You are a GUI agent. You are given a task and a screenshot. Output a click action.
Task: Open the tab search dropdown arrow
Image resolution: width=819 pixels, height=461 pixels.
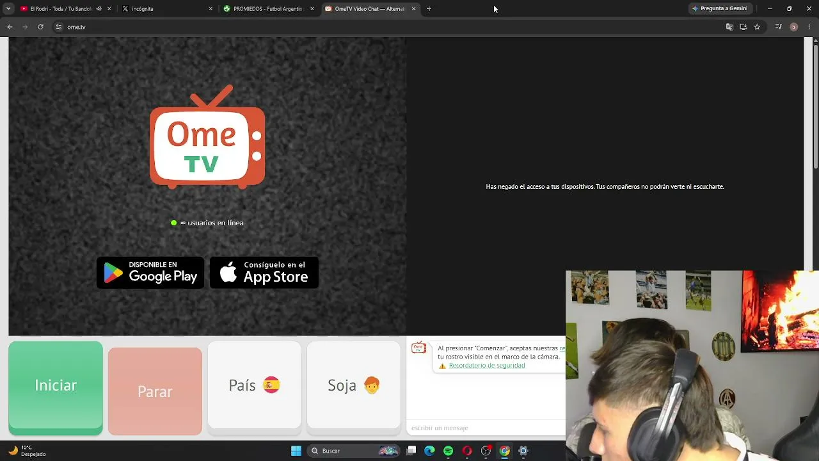8,9
